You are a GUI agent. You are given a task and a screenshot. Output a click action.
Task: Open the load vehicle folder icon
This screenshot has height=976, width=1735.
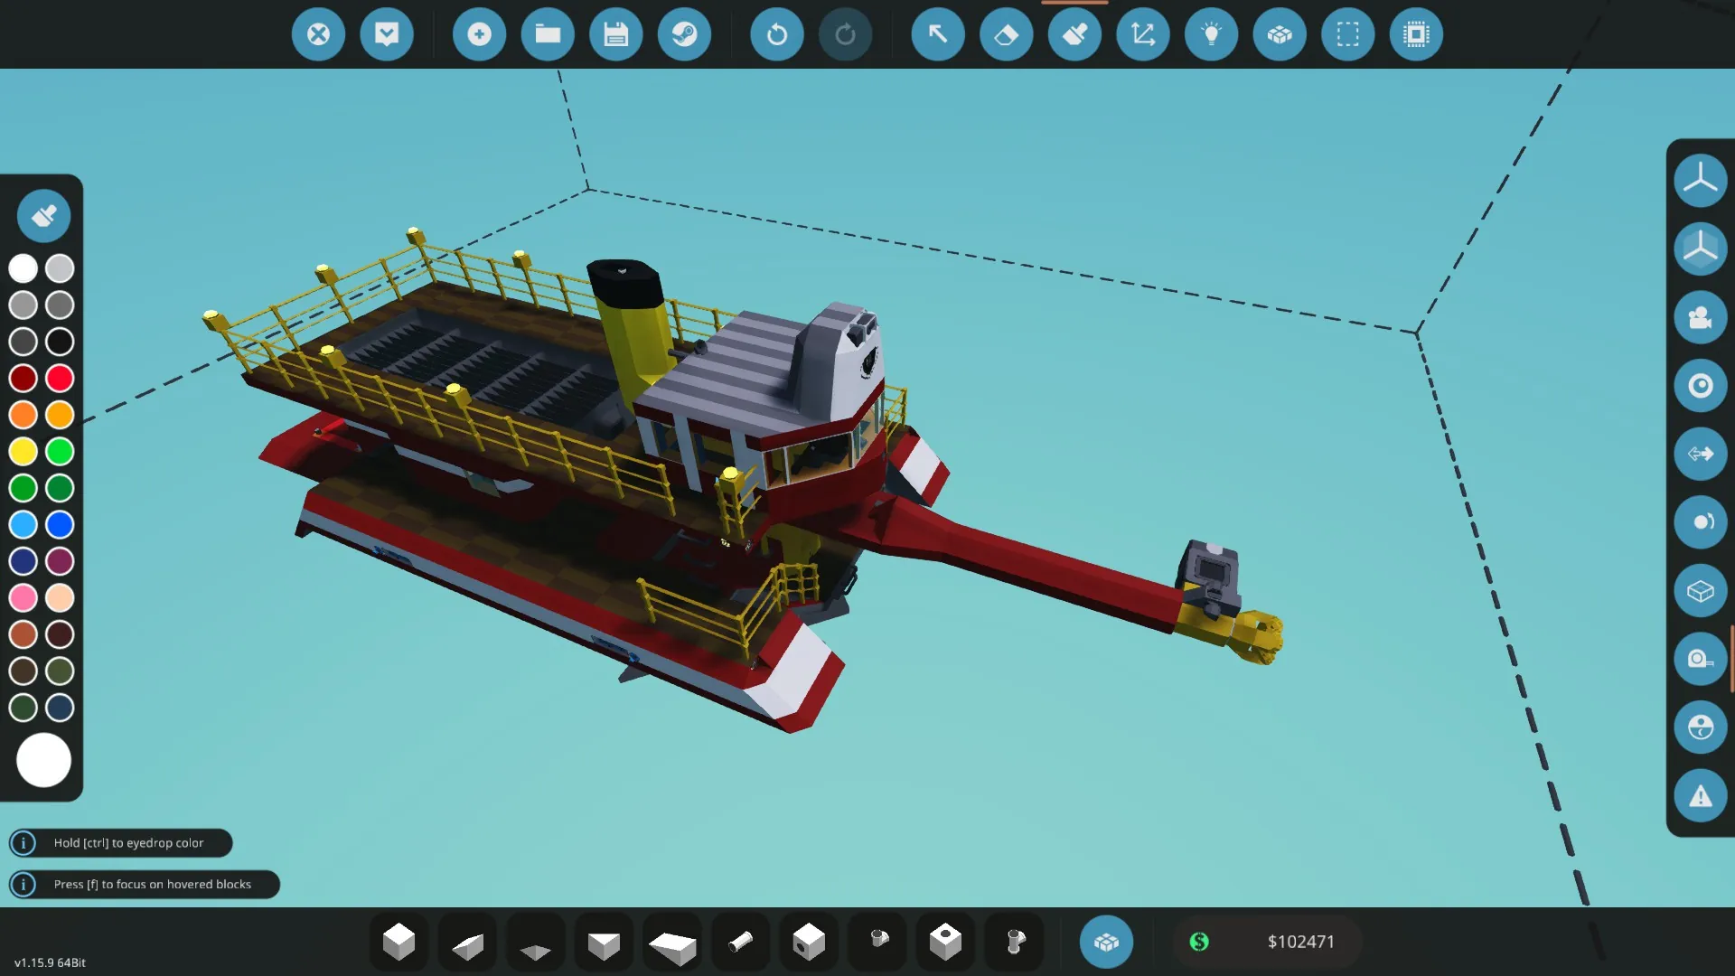tap(548, 34)
